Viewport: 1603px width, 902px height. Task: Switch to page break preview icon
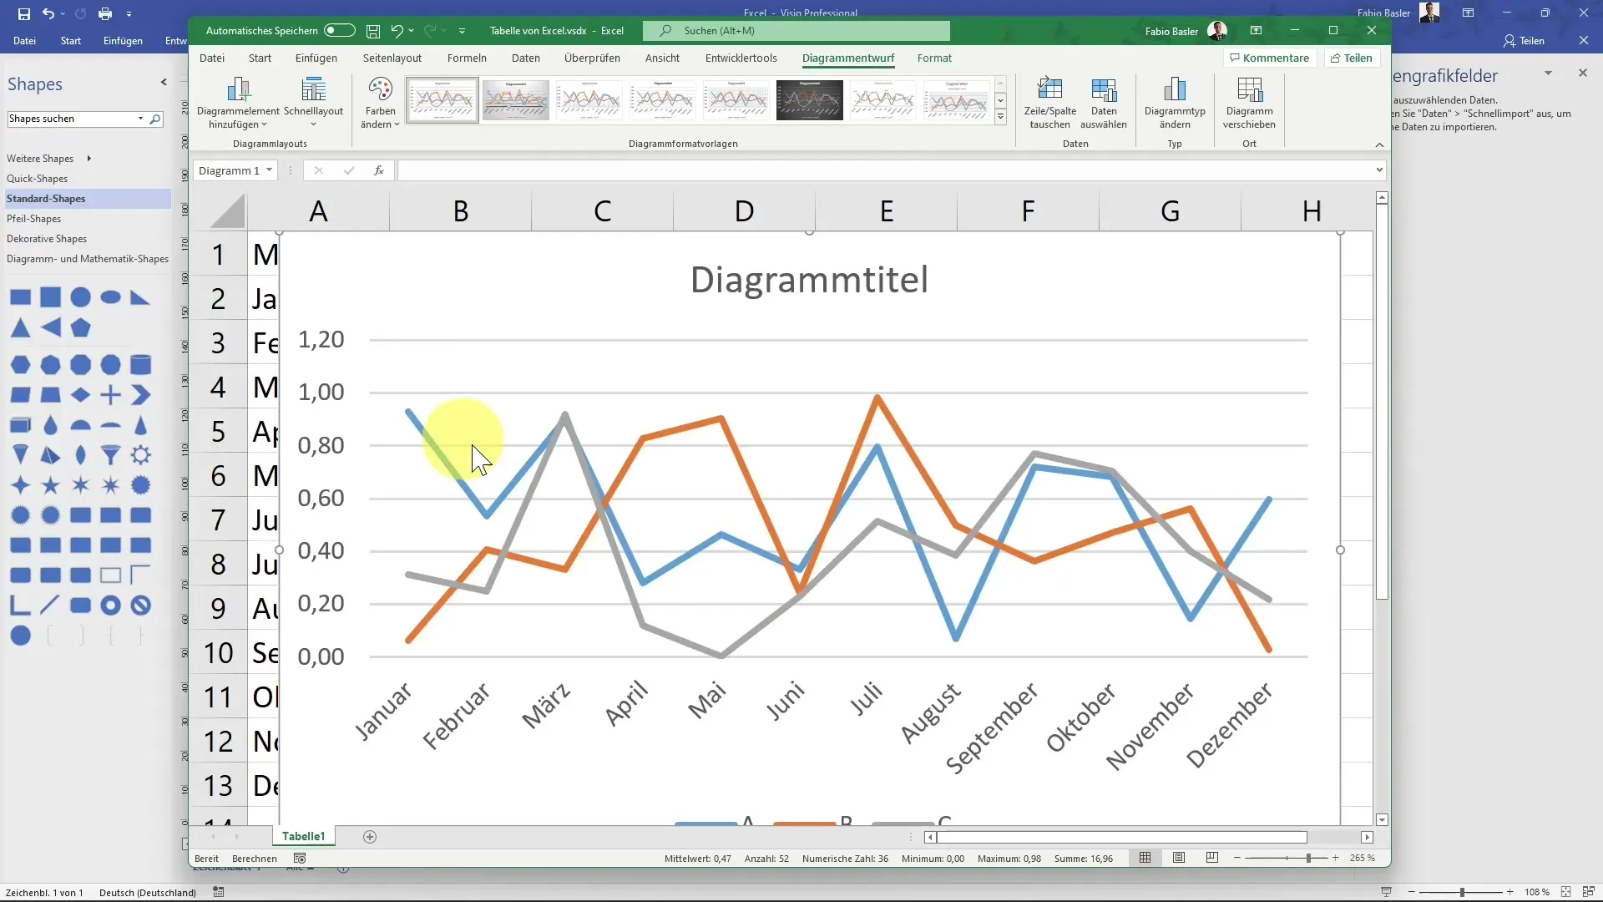pos(1212,858)
